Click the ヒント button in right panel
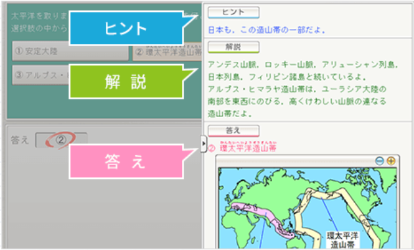The width and height of the screenshot is (414, 250). pos(233,12)
